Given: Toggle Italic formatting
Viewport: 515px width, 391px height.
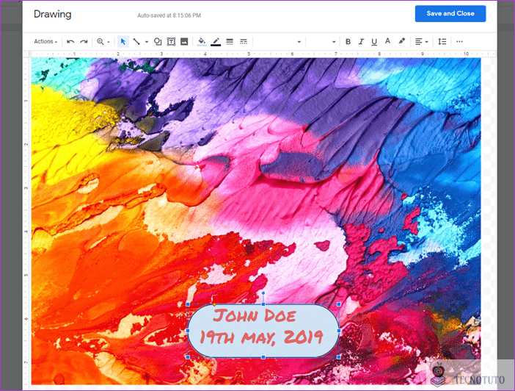Looking at the screenshot, I should click(x=361, y=41).
